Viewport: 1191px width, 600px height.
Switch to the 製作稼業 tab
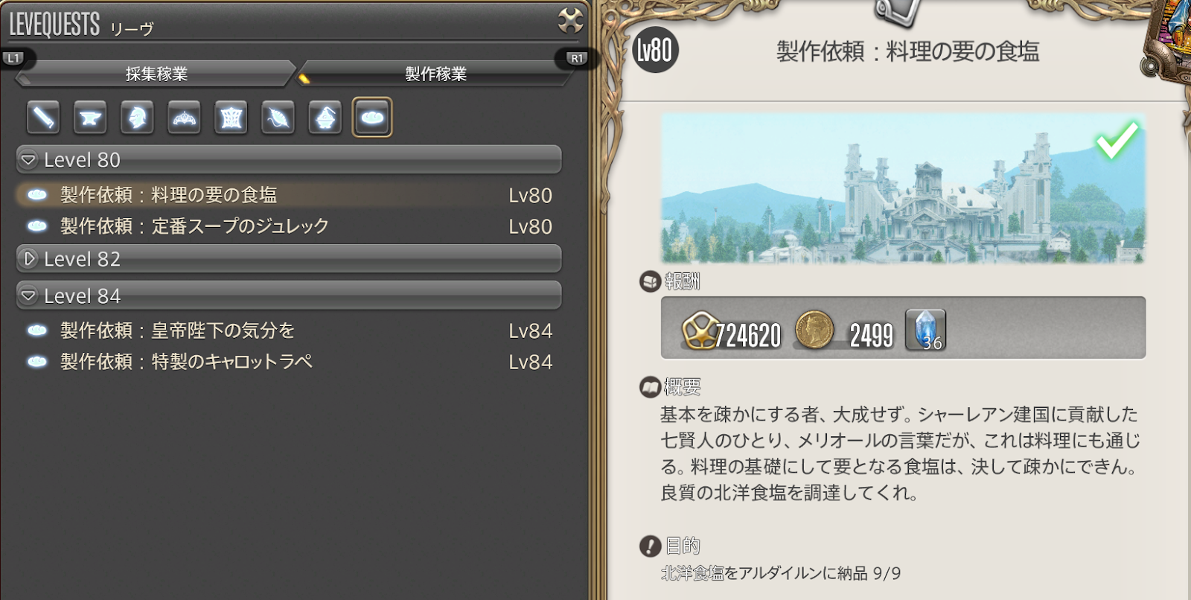tap(435, 74)
